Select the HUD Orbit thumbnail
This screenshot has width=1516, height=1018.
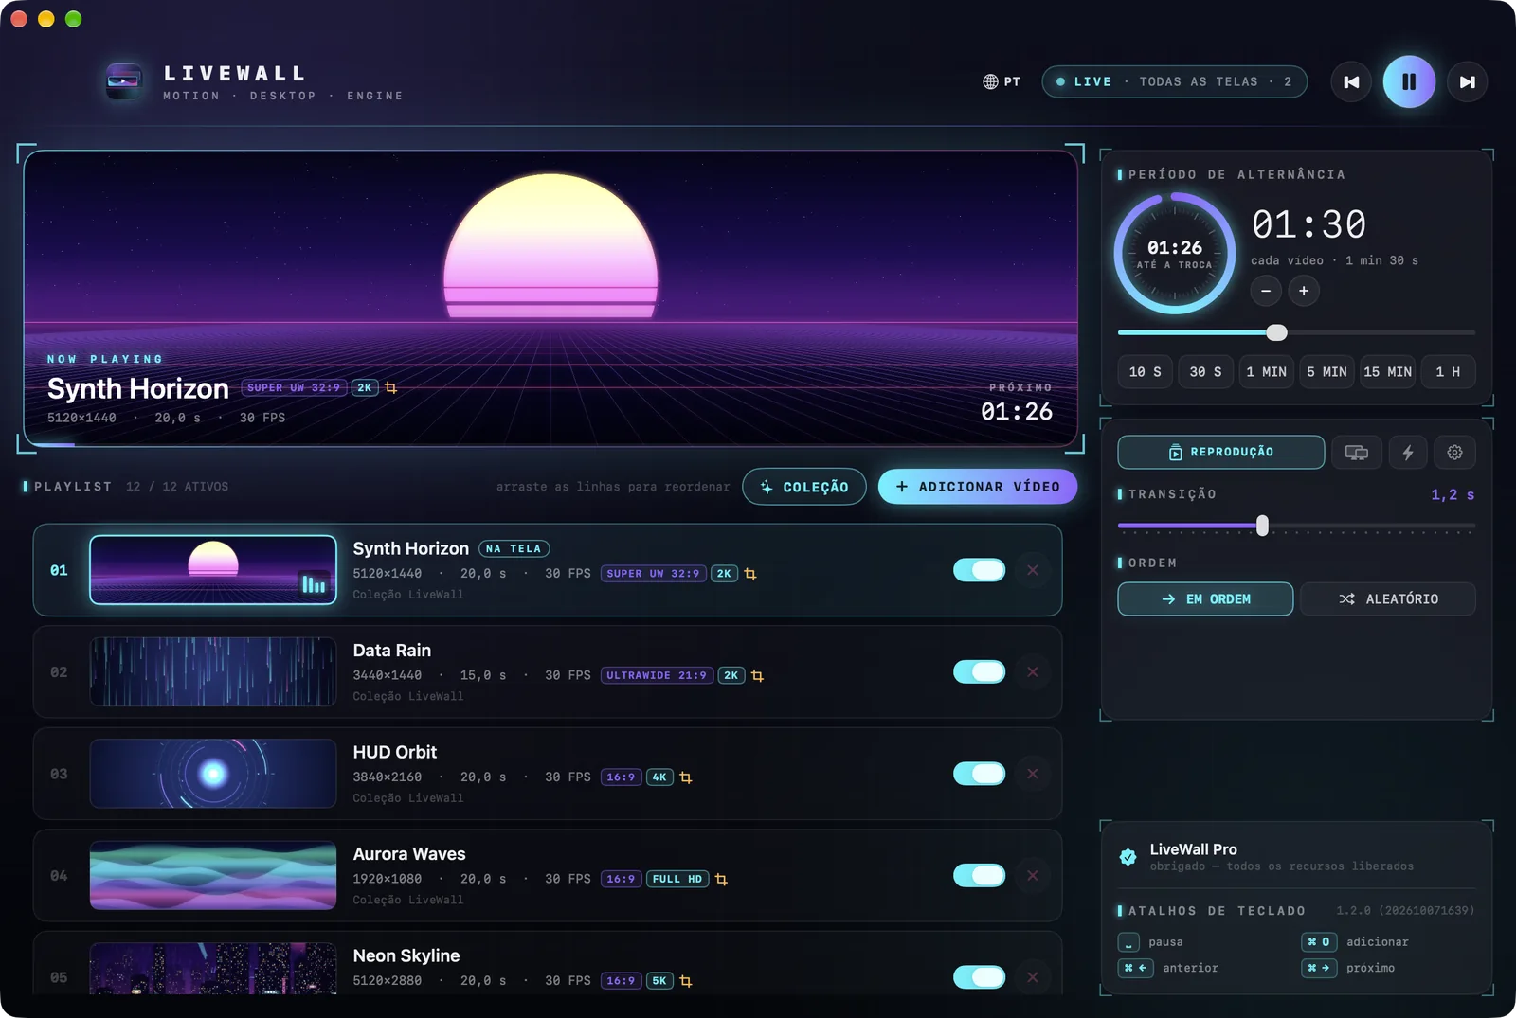click(213, 774)
